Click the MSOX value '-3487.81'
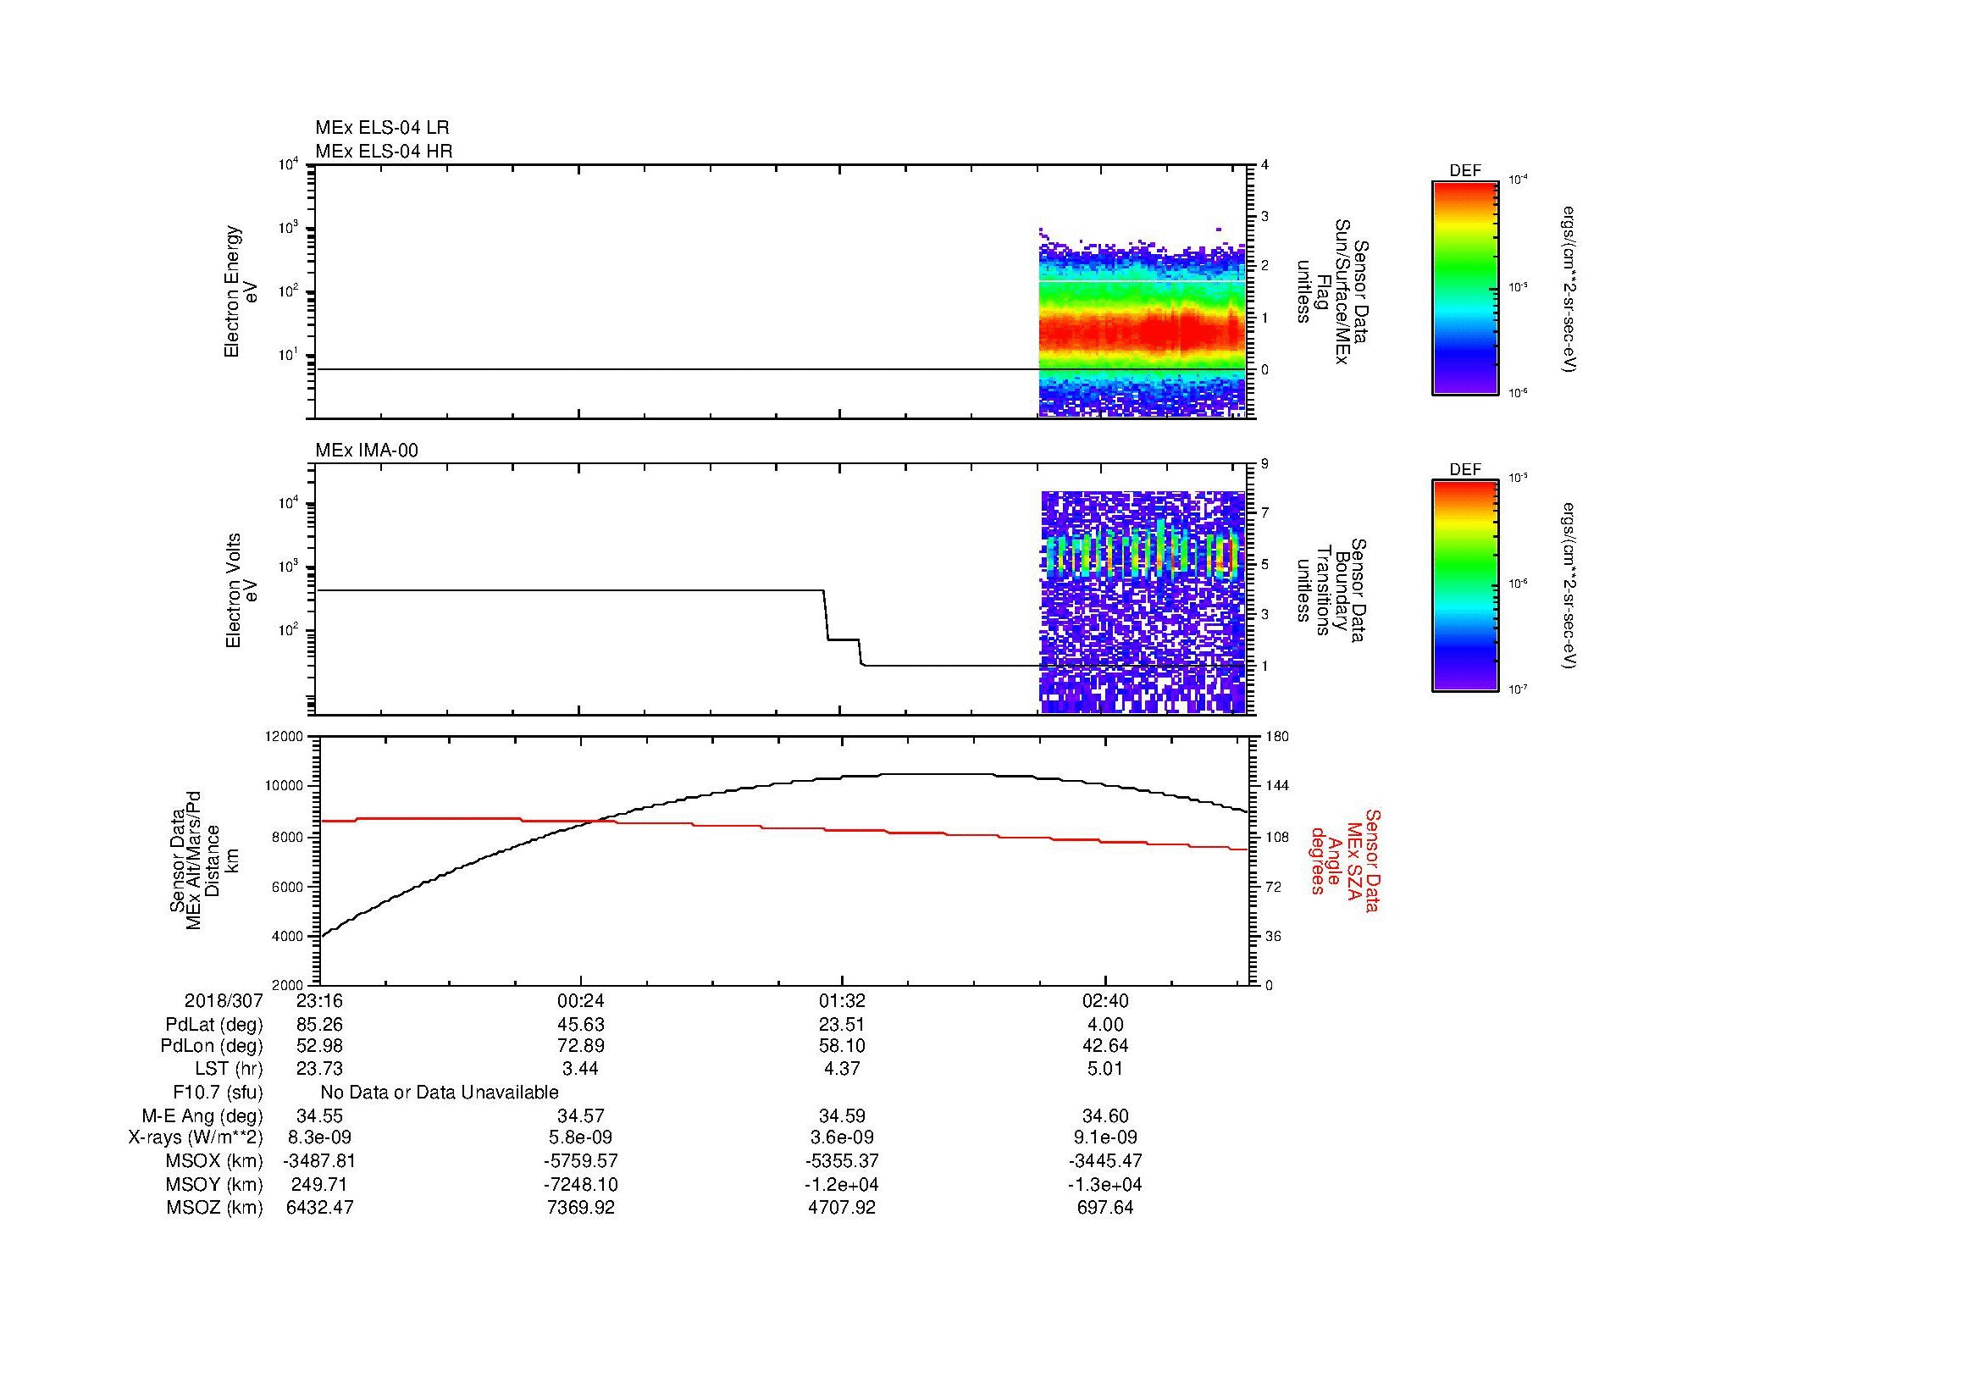 pyautogui.click(x=320, y=1161)
